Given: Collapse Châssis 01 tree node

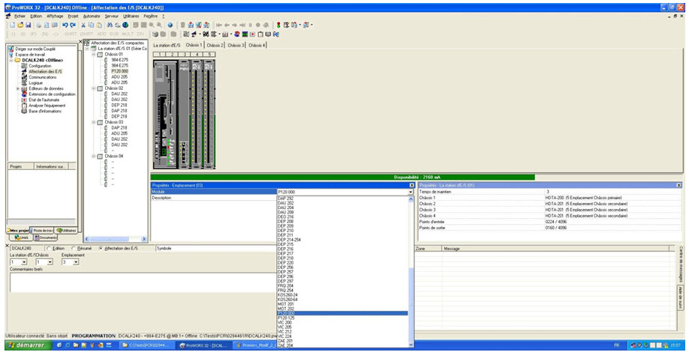Looking at the screenshot, I should [x=94, y=55].
